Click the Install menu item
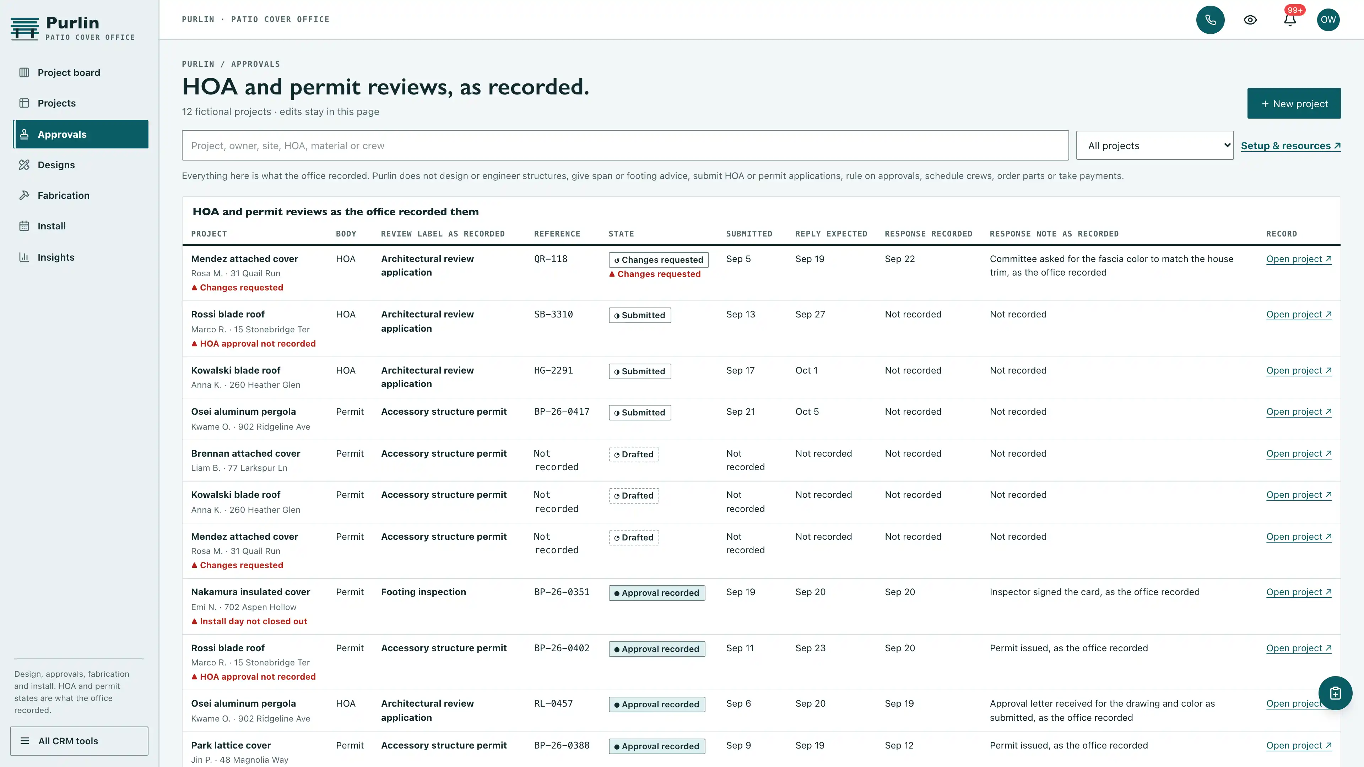Screen dimensions: 1364x767 [x=81, y=226]
